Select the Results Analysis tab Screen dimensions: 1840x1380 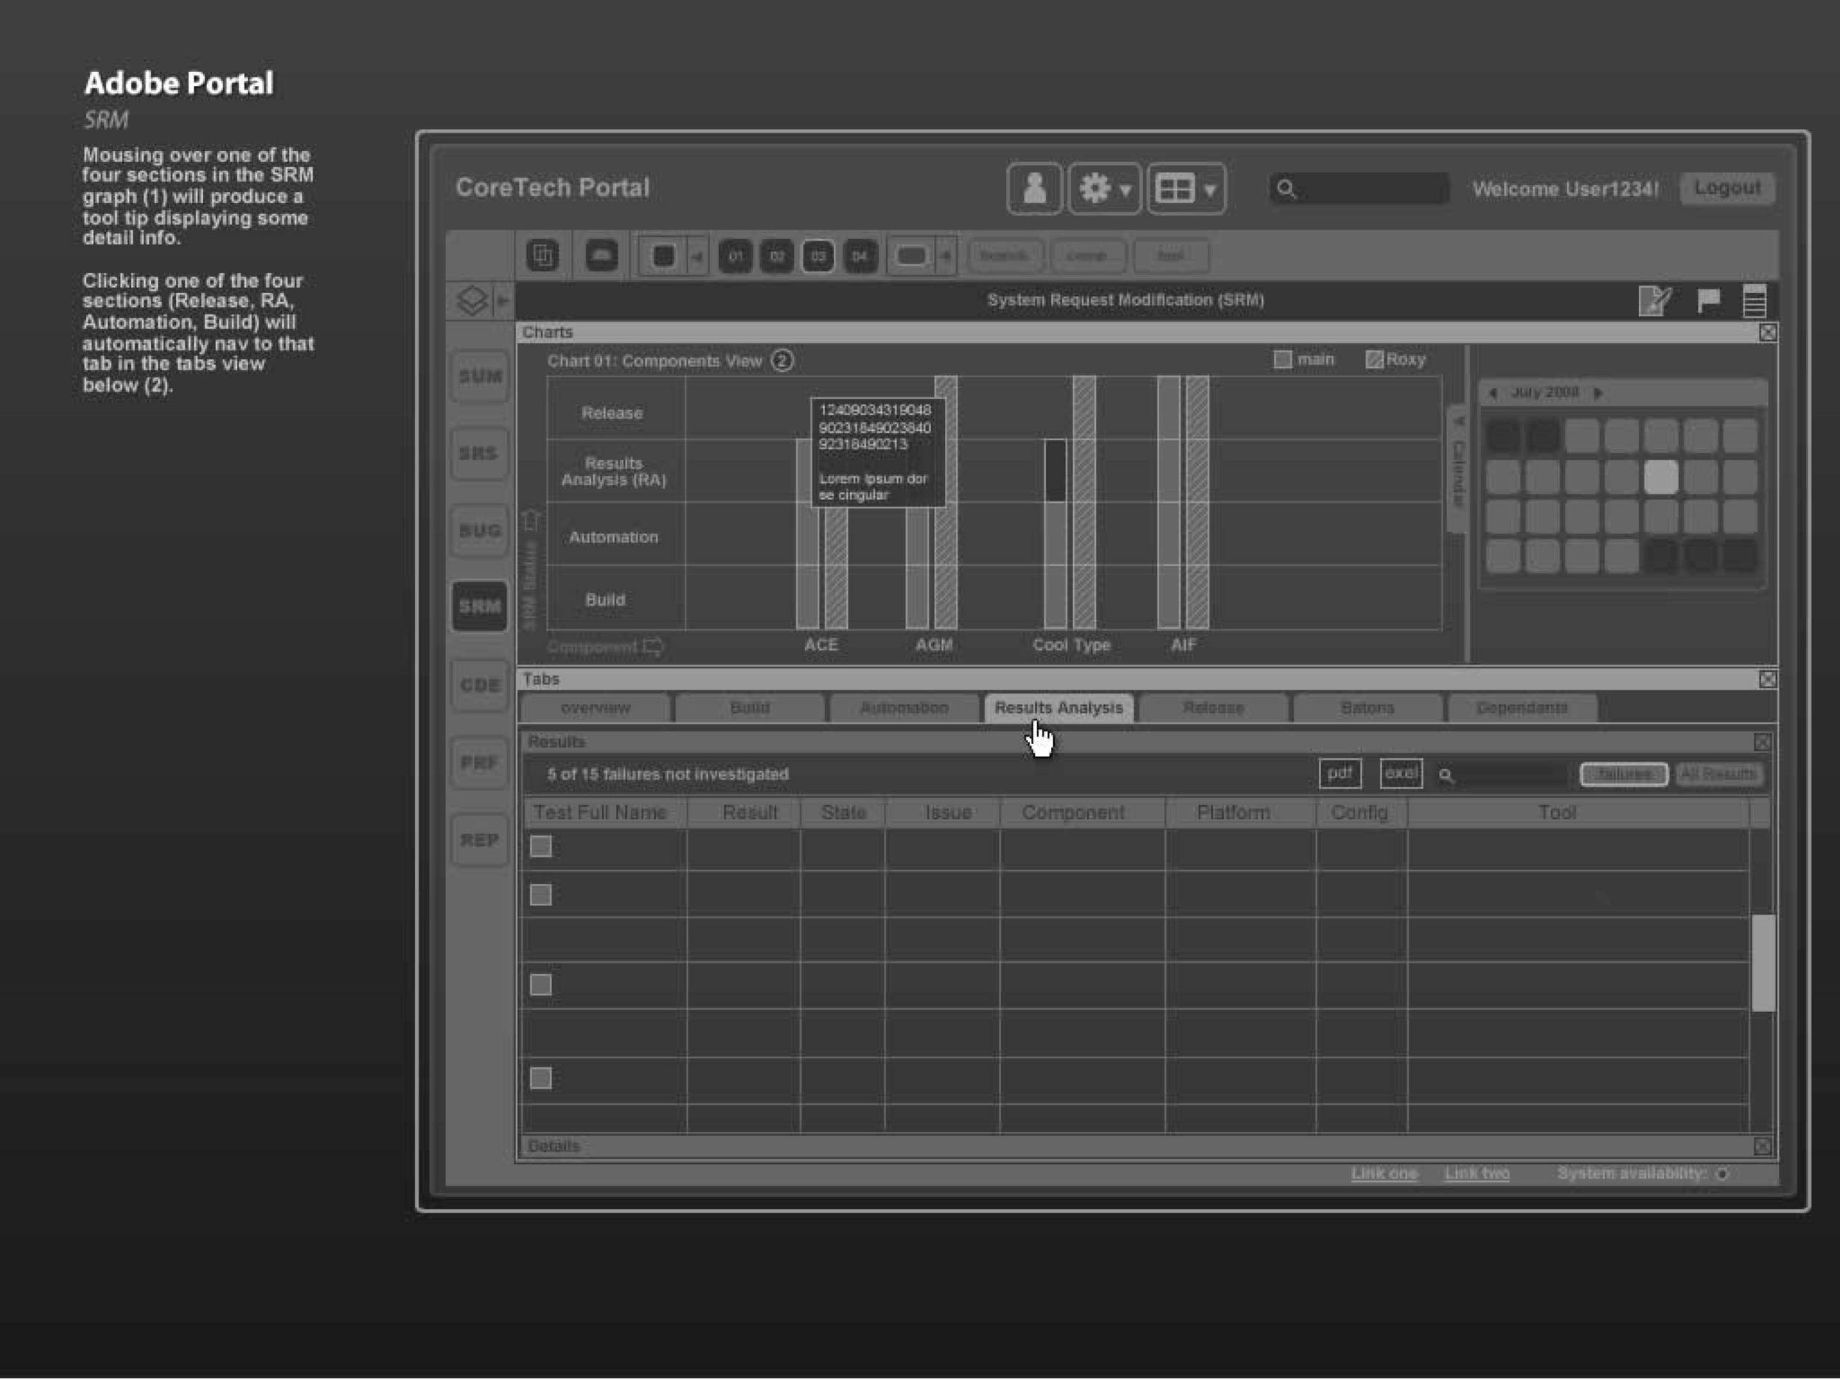coord(1059,708)
